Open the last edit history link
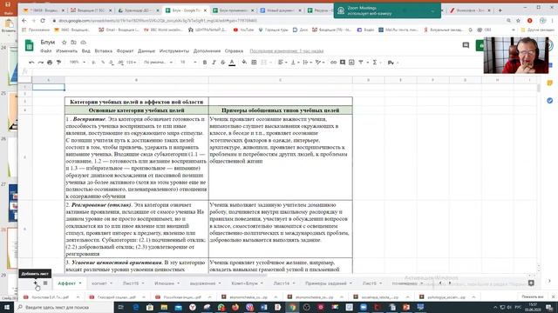The height and width of the screenshot is (313, 558). pyautogui.click(x=287, y=51)
